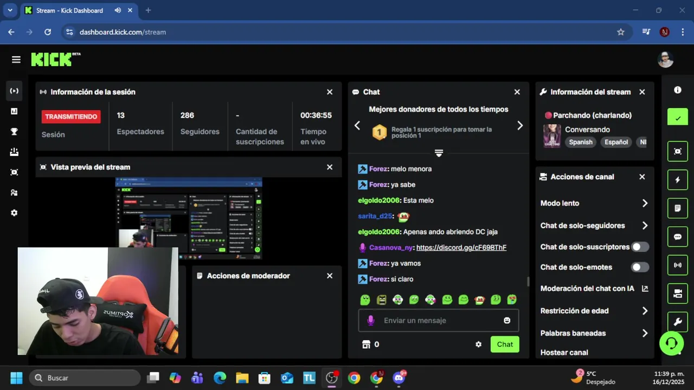Close the Acciones de moderador panel
The image size is (694, 390).
point(330,276)
